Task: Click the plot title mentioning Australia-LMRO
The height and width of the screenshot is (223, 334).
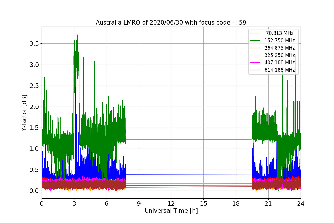Action: click(171, 23)
